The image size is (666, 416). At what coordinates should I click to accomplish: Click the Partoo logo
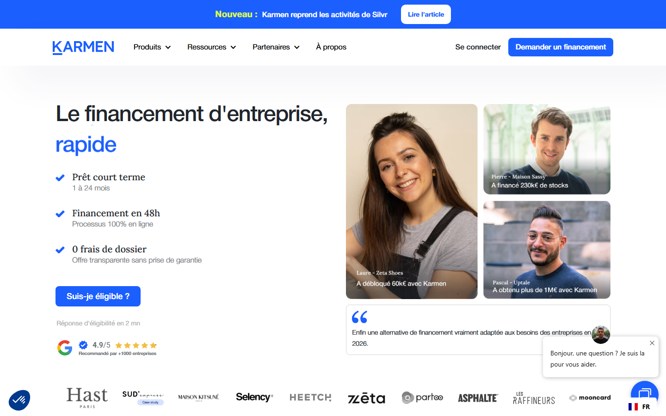422,398
